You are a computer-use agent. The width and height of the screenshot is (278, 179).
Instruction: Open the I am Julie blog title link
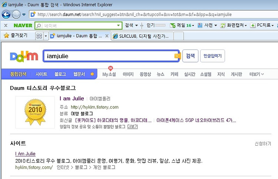pyautogui.click(x=72, y=99)
